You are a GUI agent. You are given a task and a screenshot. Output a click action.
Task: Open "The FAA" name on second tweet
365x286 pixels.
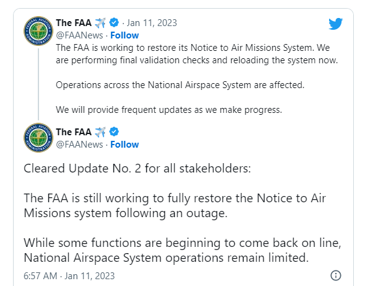[x=74, y=132]
